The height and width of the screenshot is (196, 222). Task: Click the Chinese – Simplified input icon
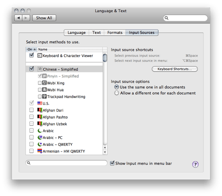40,69
